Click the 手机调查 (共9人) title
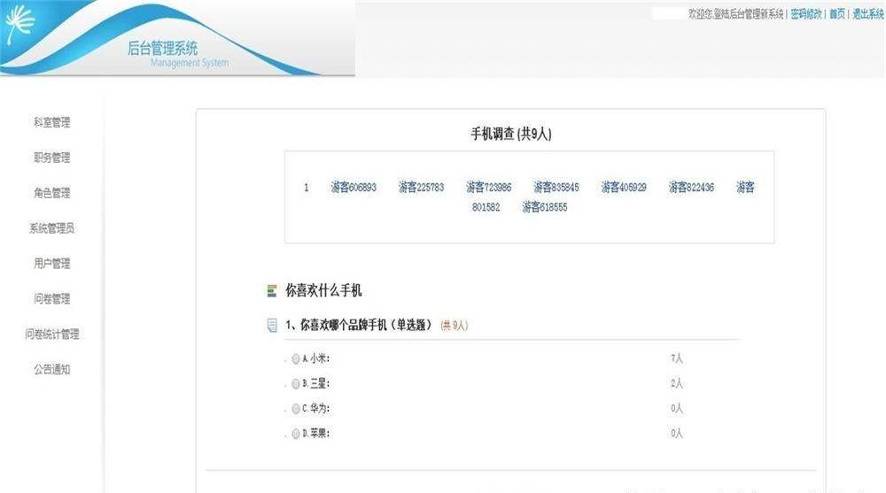 pyautogui.click(x=511, y=134)
